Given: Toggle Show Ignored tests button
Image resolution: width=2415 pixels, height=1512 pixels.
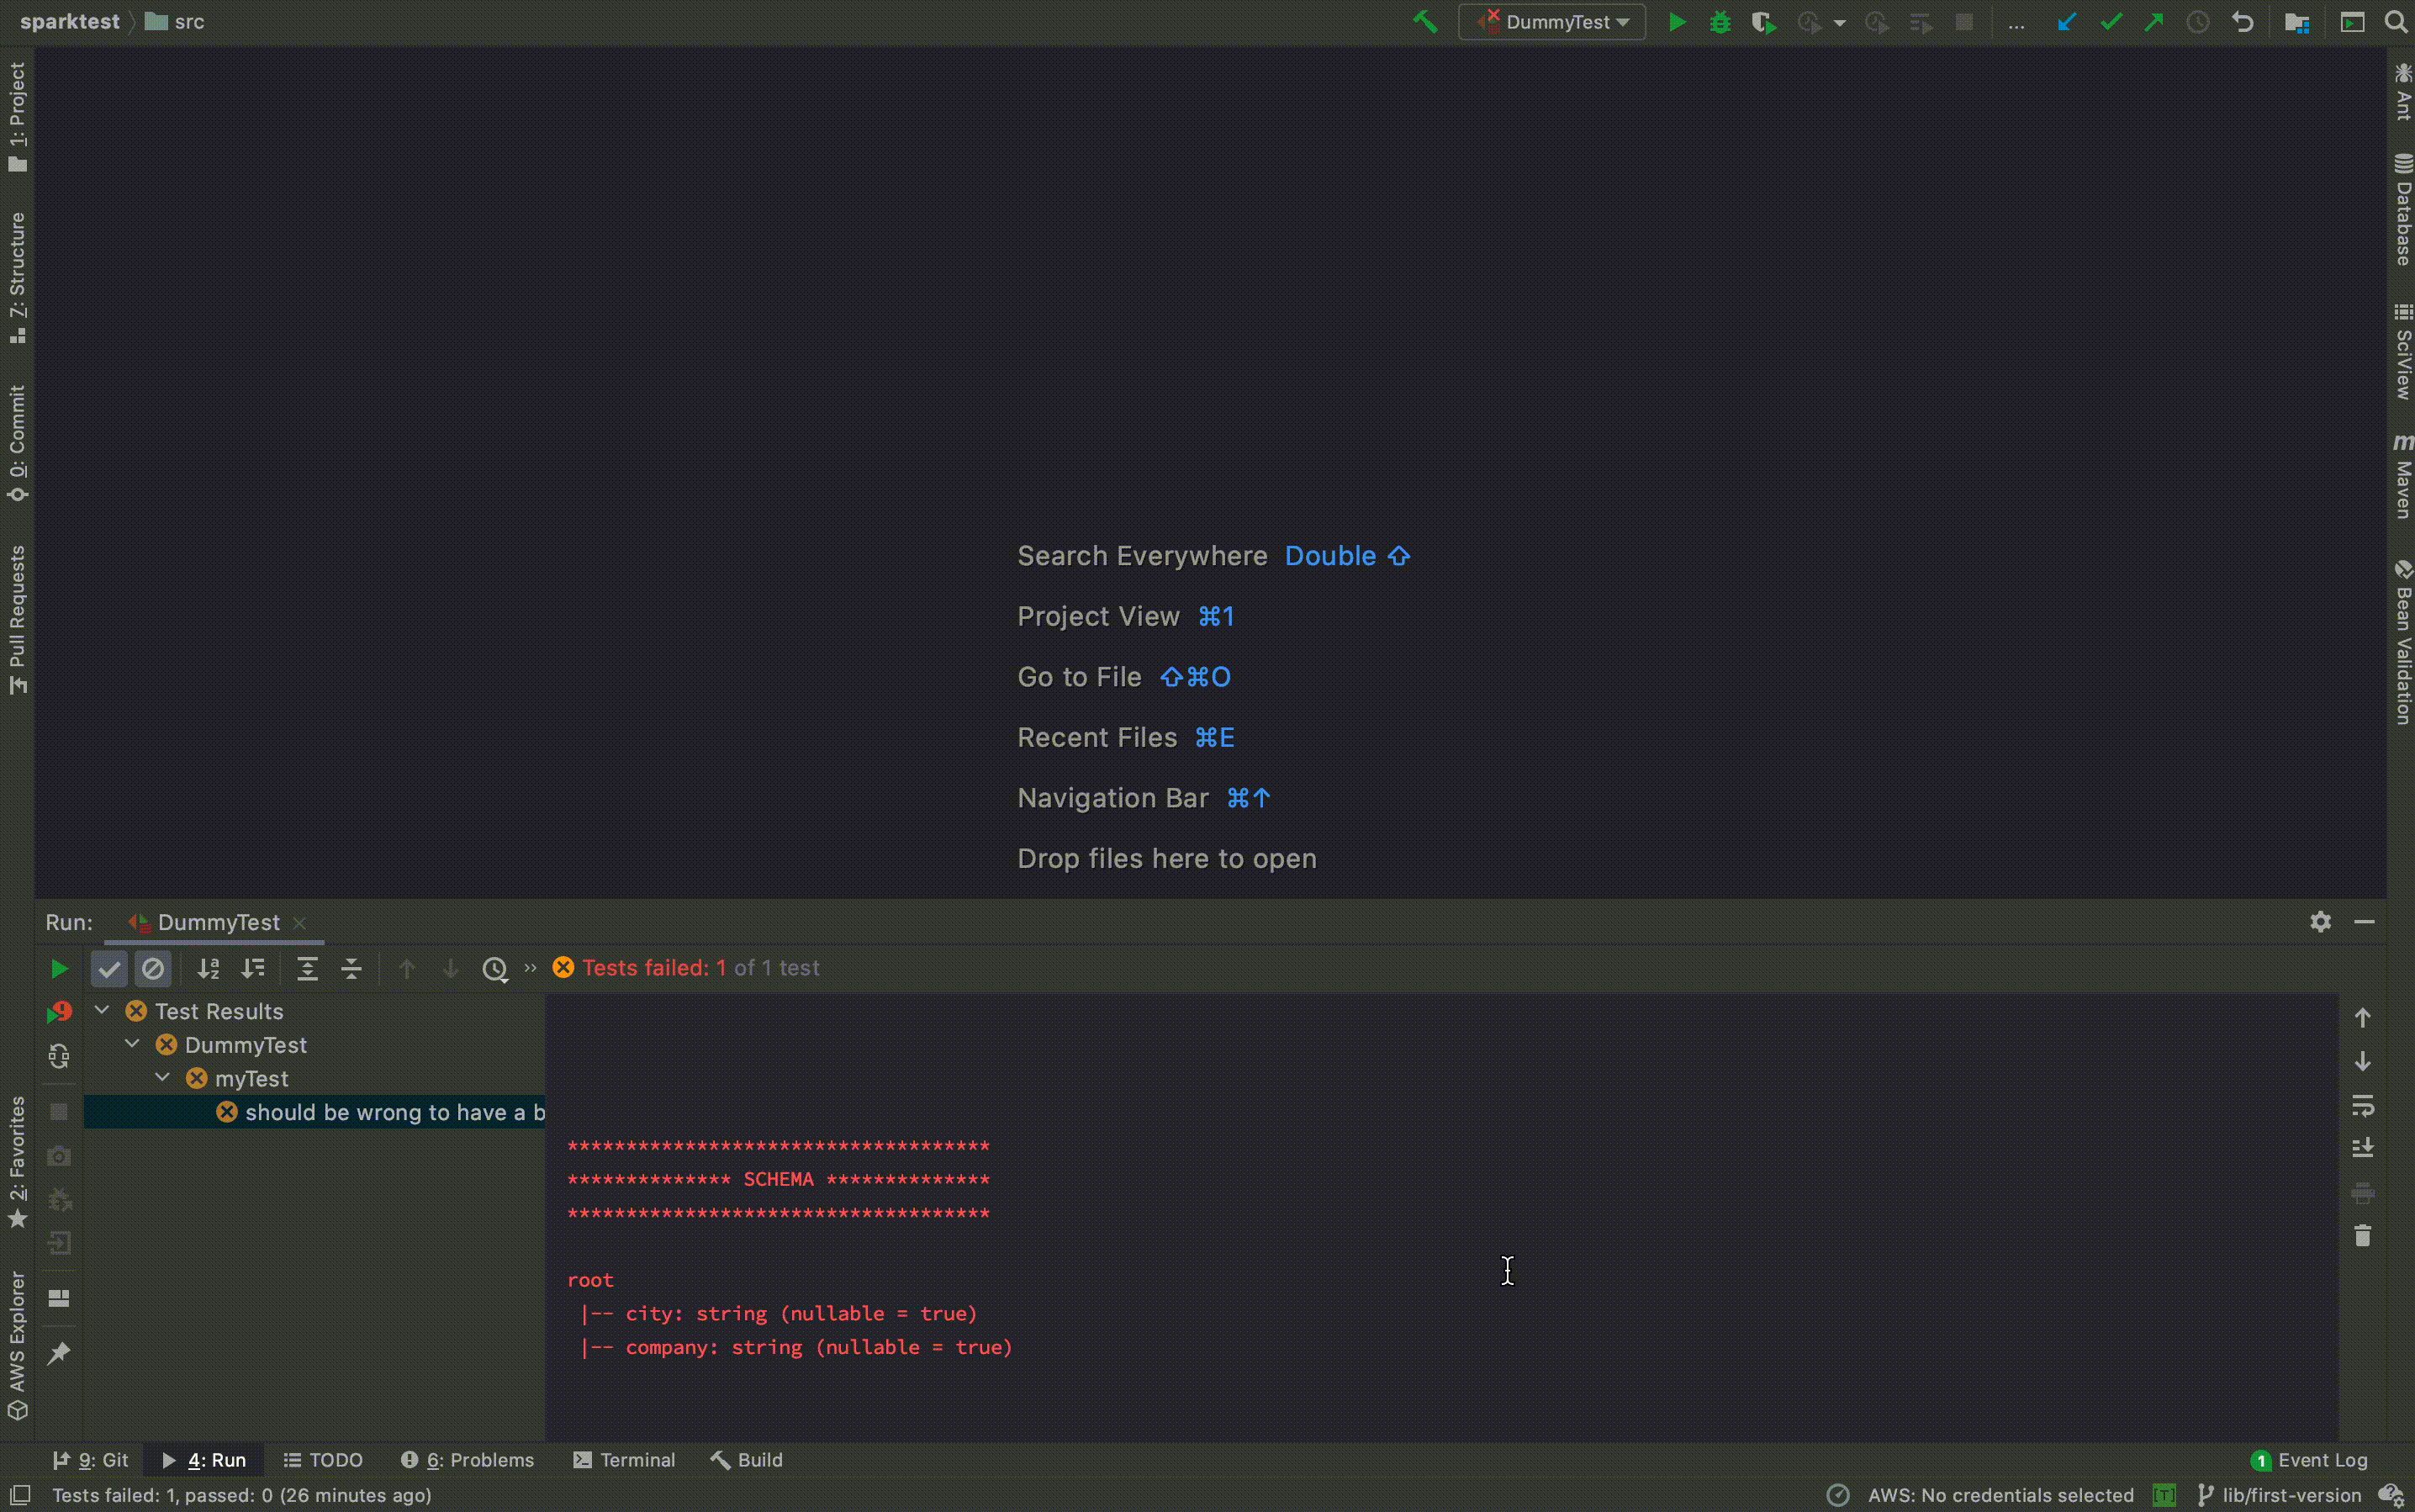Looking at the screenshot, I should 153,968.
